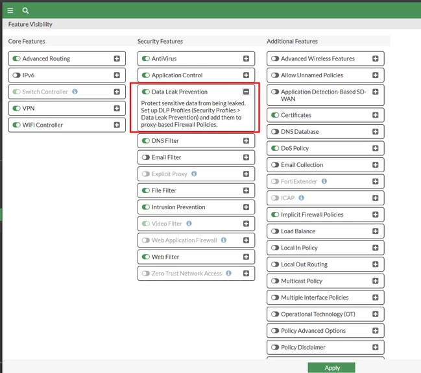Toggle WiFi Controller switch off

tap(16, 125)
